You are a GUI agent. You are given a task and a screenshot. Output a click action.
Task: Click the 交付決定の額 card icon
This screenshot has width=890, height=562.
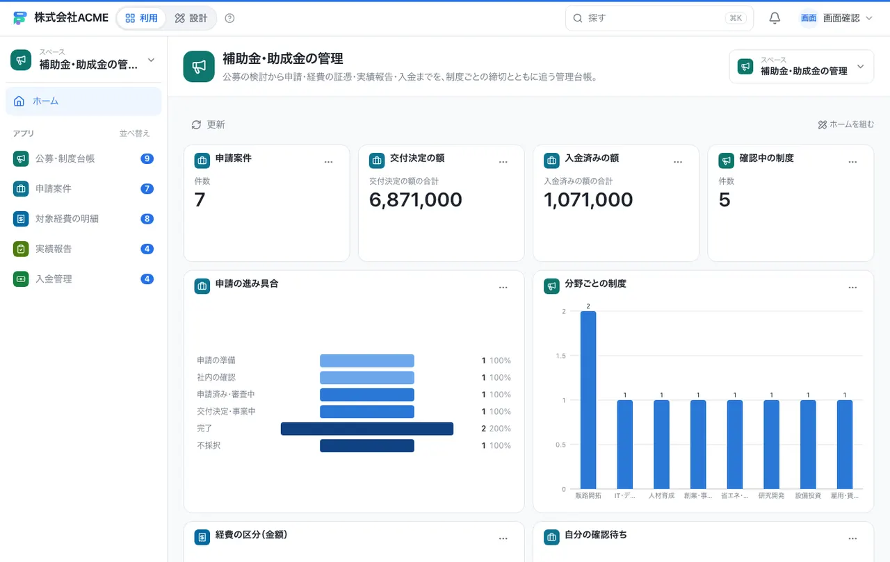377,161
